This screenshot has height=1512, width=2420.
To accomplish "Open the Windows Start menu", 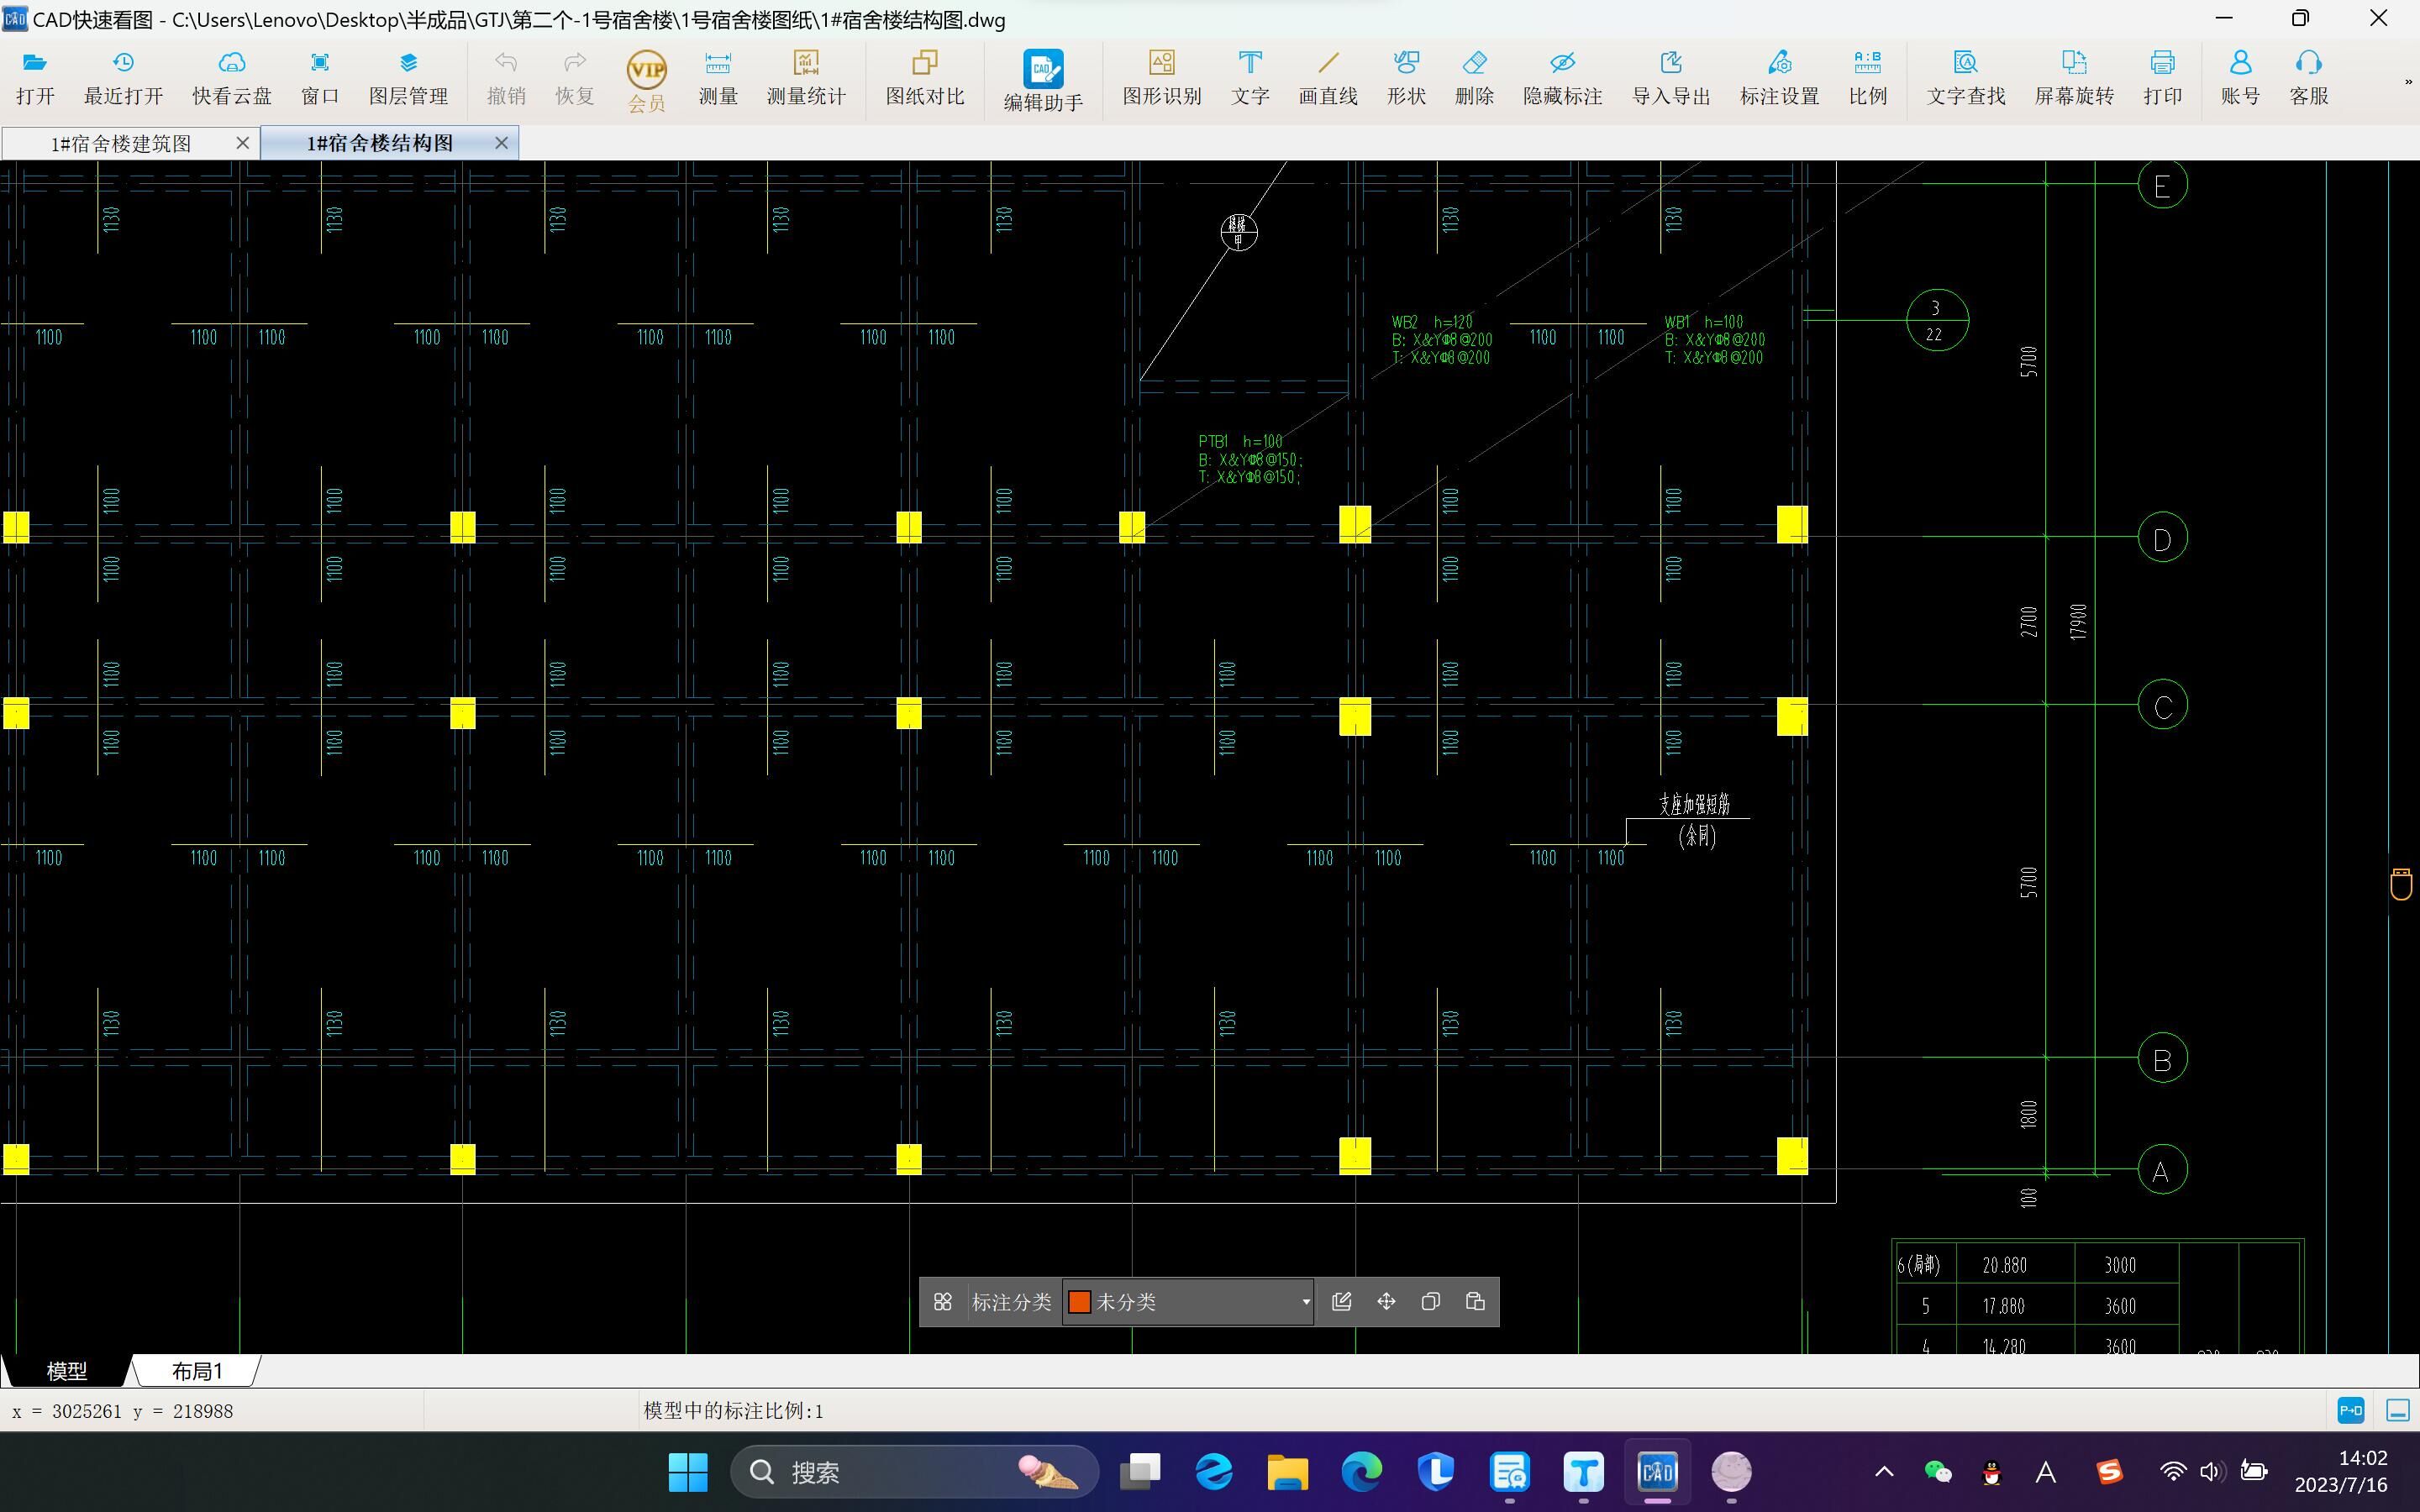I will click(688, 1472).
